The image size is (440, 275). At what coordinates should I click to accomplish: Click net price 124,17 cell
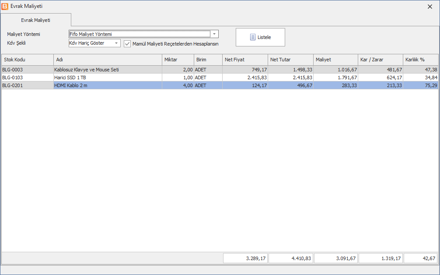tap(245, 85)
